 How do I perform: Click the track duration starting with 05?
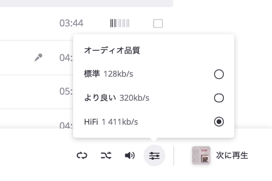coord(66,92)
